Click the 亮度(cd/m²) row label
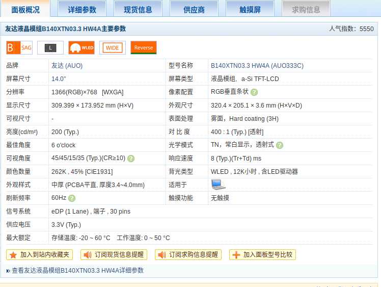 22,132
